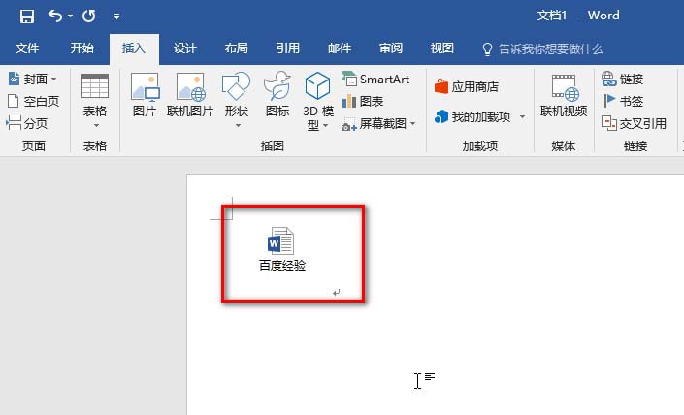Customize the Quick Access Toolbar
This screenshot has width=684, height=415.
click(116, 16)
